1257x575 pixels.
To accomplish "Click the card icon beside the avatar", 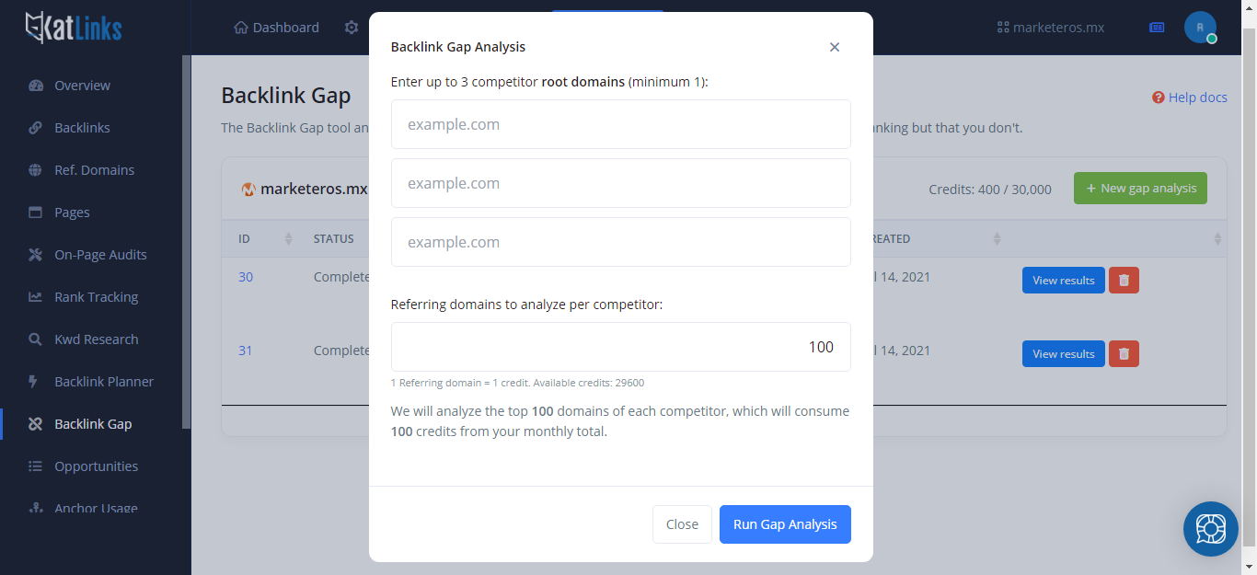I will pyautogui.click(x=1157, y=28).
